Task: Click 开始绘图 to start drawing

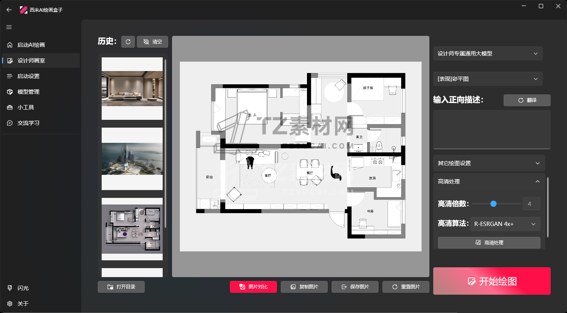Action: tap(492, 281)
